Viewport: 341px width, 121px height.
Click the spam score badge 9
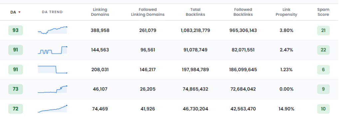[x=323, y=89]
